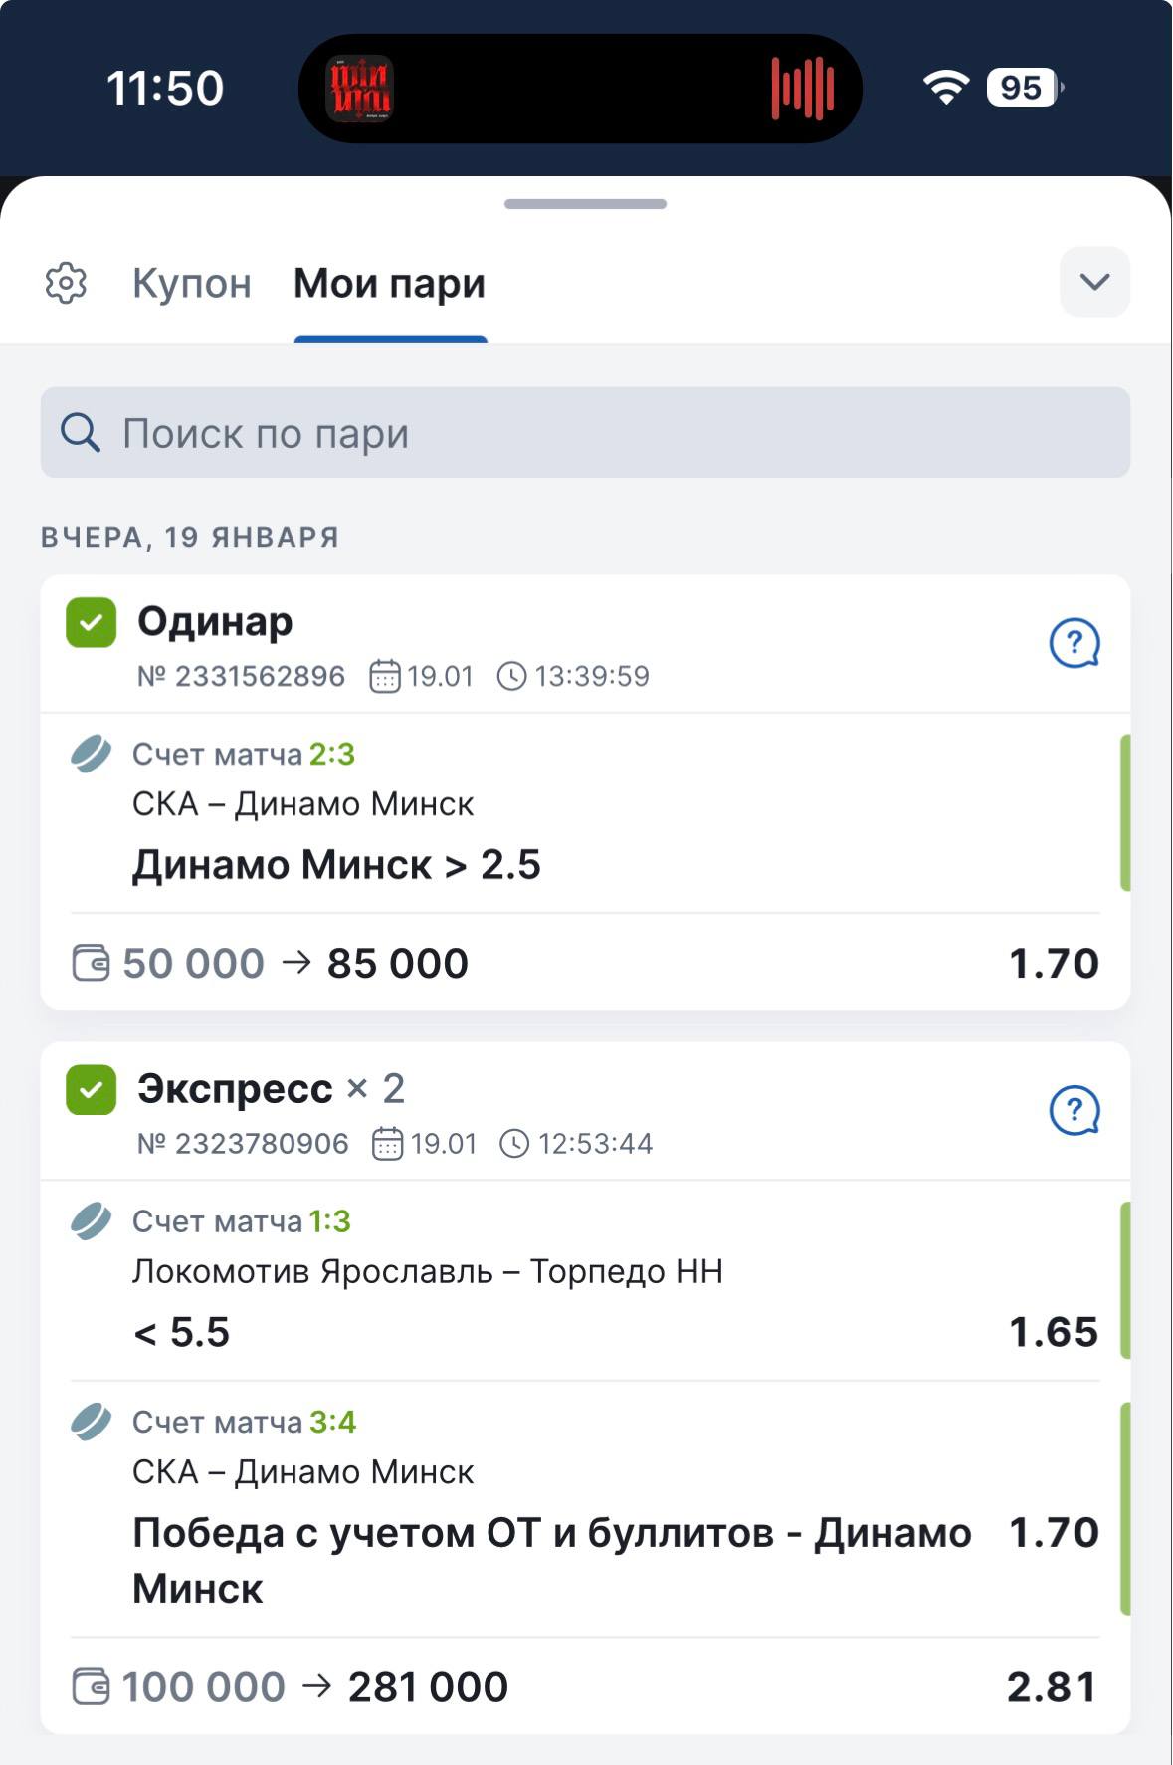Open Локомотив Ярославль – Торпедо НН match
The height and width of the screenshot is (1765, 1173).
tap(428, 1272)
